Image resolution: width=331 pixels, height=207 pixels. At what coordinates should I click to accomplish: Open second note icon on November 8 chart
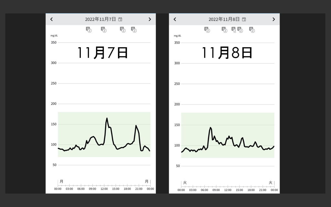coord(224,29)
